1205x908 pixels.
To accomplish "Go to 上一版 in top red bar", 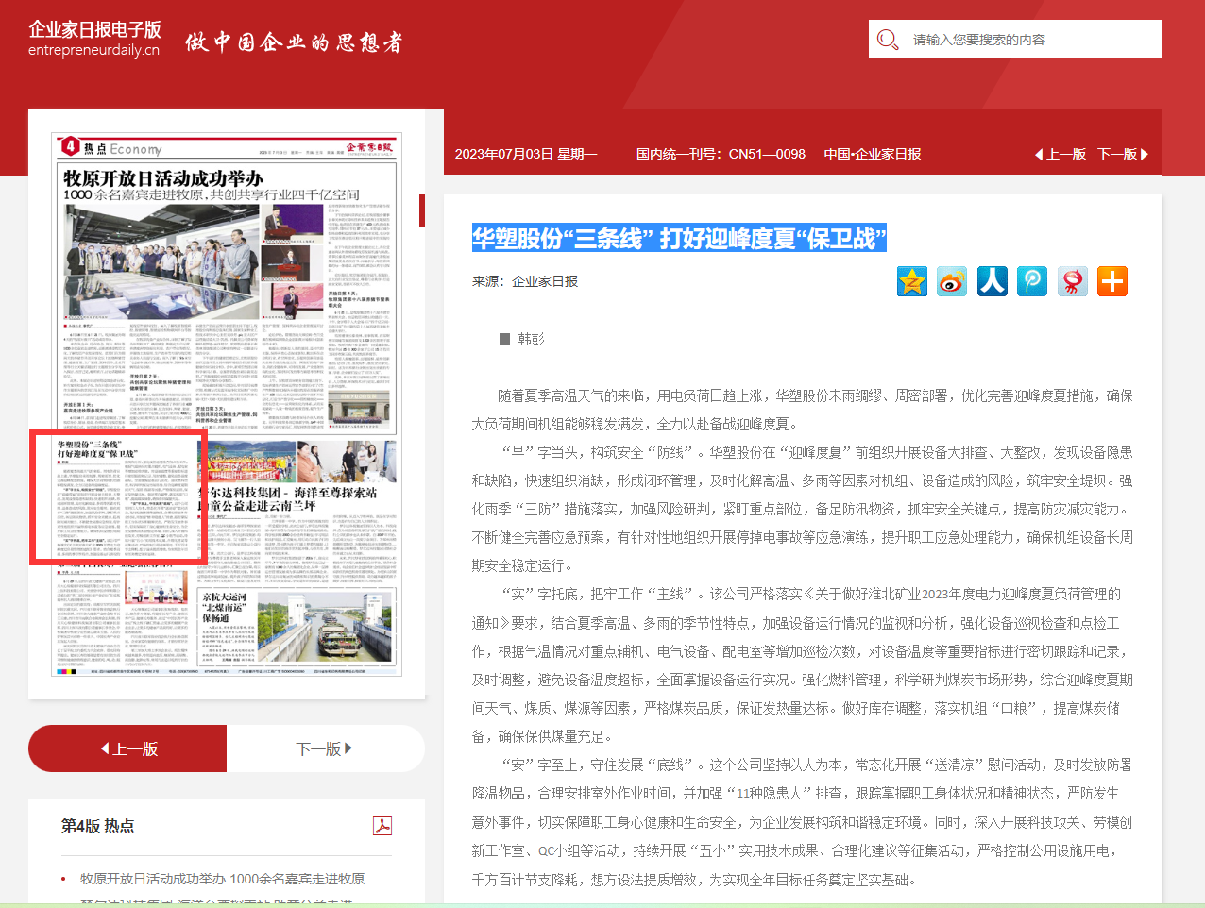I will coord(1061,154).
